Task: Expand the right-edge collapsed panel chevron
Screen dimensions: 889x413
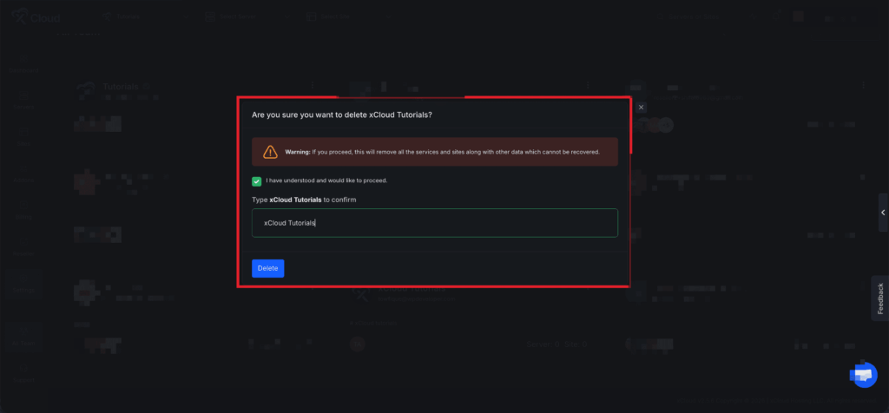Action: tap(883, 213)
